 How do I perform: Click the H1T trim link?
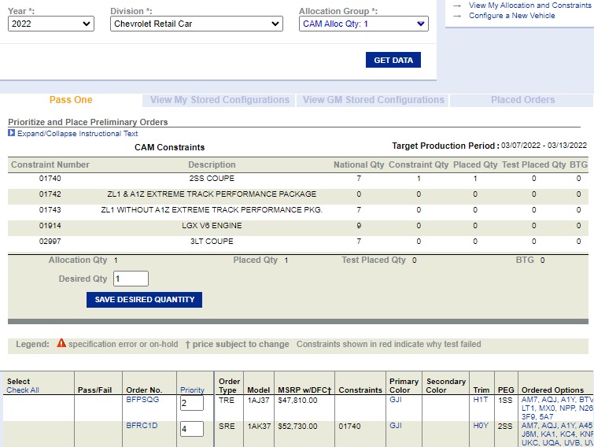point(480,400)
